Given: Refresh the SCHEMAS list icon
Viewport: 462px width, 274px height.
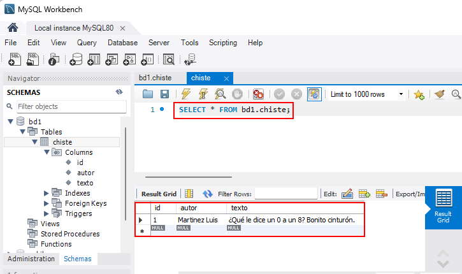Looking at the screenshot, I should [x=119, y=92].
